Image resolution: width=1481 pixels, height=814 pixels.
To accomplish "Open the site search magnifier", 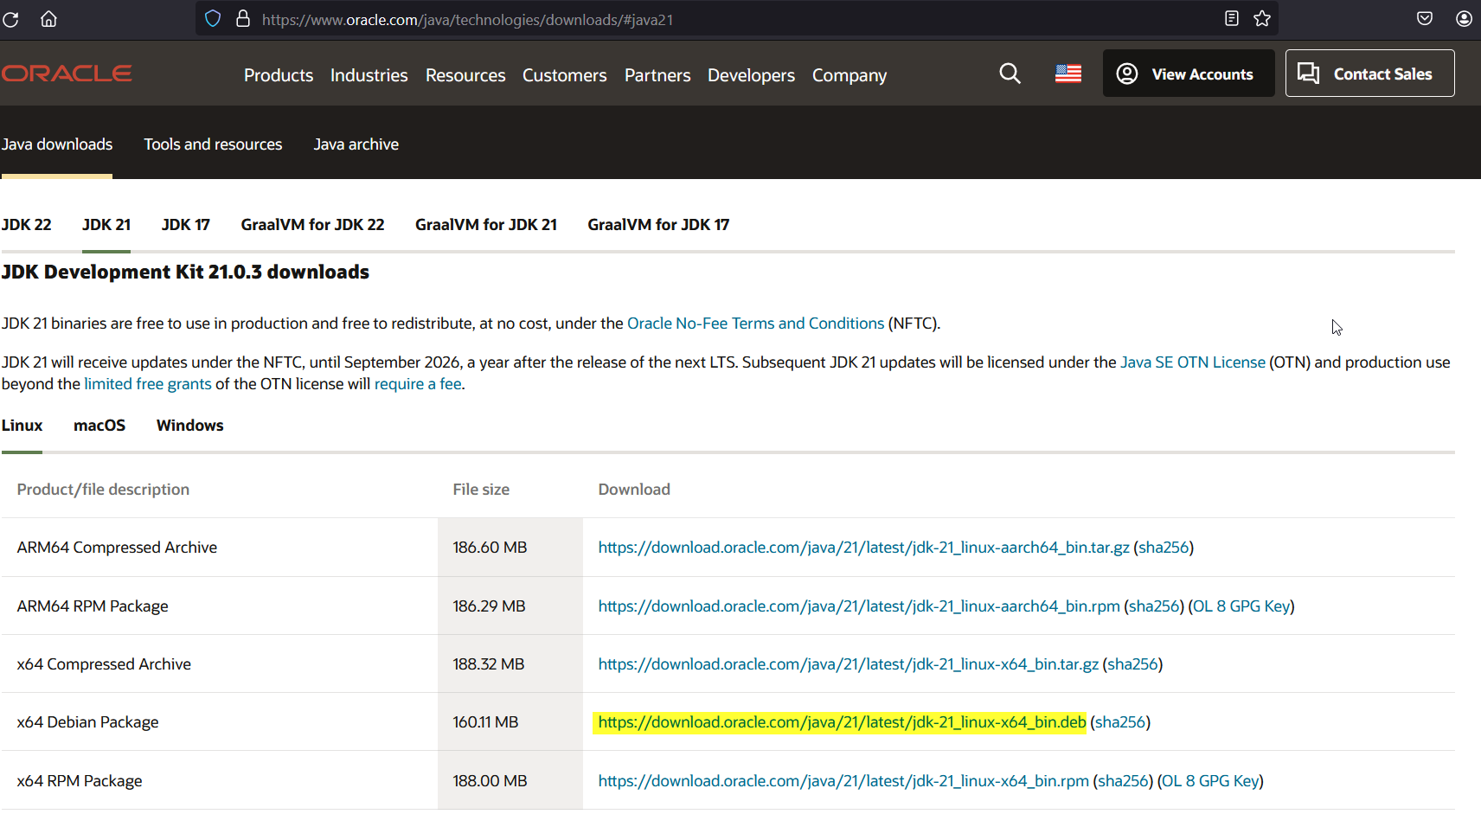I will 1010,74.
